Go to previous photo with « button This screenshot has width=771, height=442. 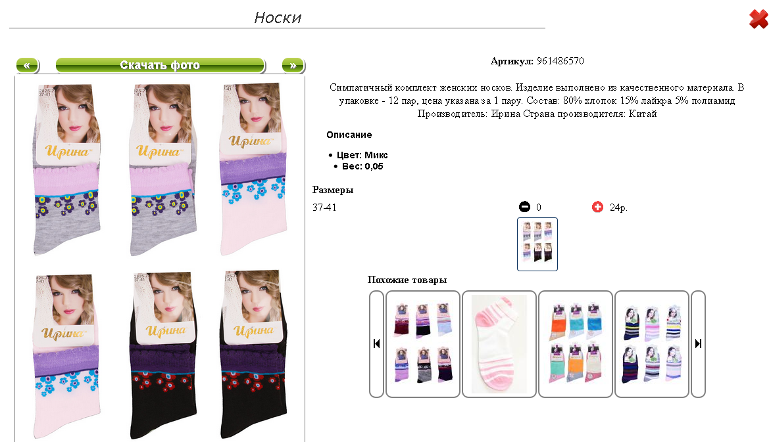(28, 65)
